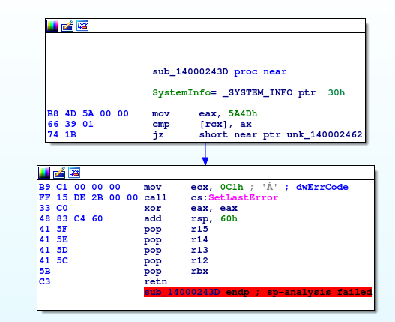Image resolution: width=395 pixels, height=322 pixels.
Task: Select the pop r15 instruction
Action: (x=176, y=229)
